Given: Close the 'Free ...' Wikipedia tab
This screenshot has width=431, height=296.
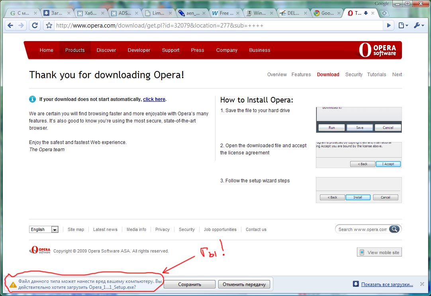Looking at the screenshot, I should tap(238, 13).
